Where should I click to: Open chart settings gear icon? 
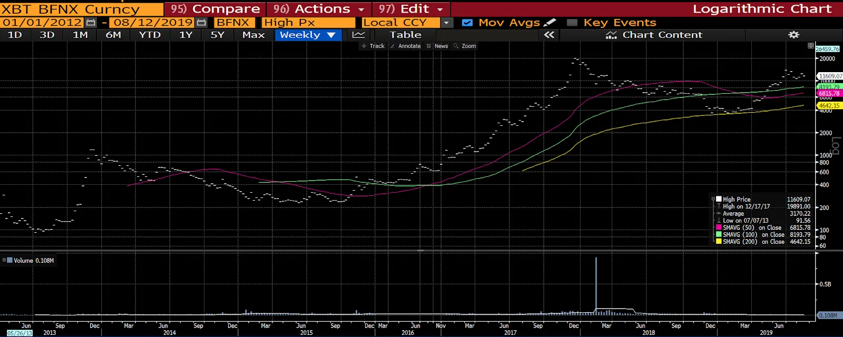coord(793,35)
